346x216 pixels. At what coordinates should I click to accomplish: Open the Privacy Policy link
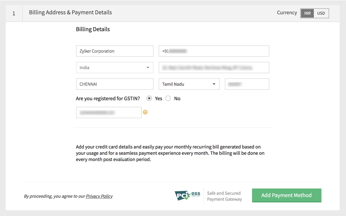click(x=99, y=196)
